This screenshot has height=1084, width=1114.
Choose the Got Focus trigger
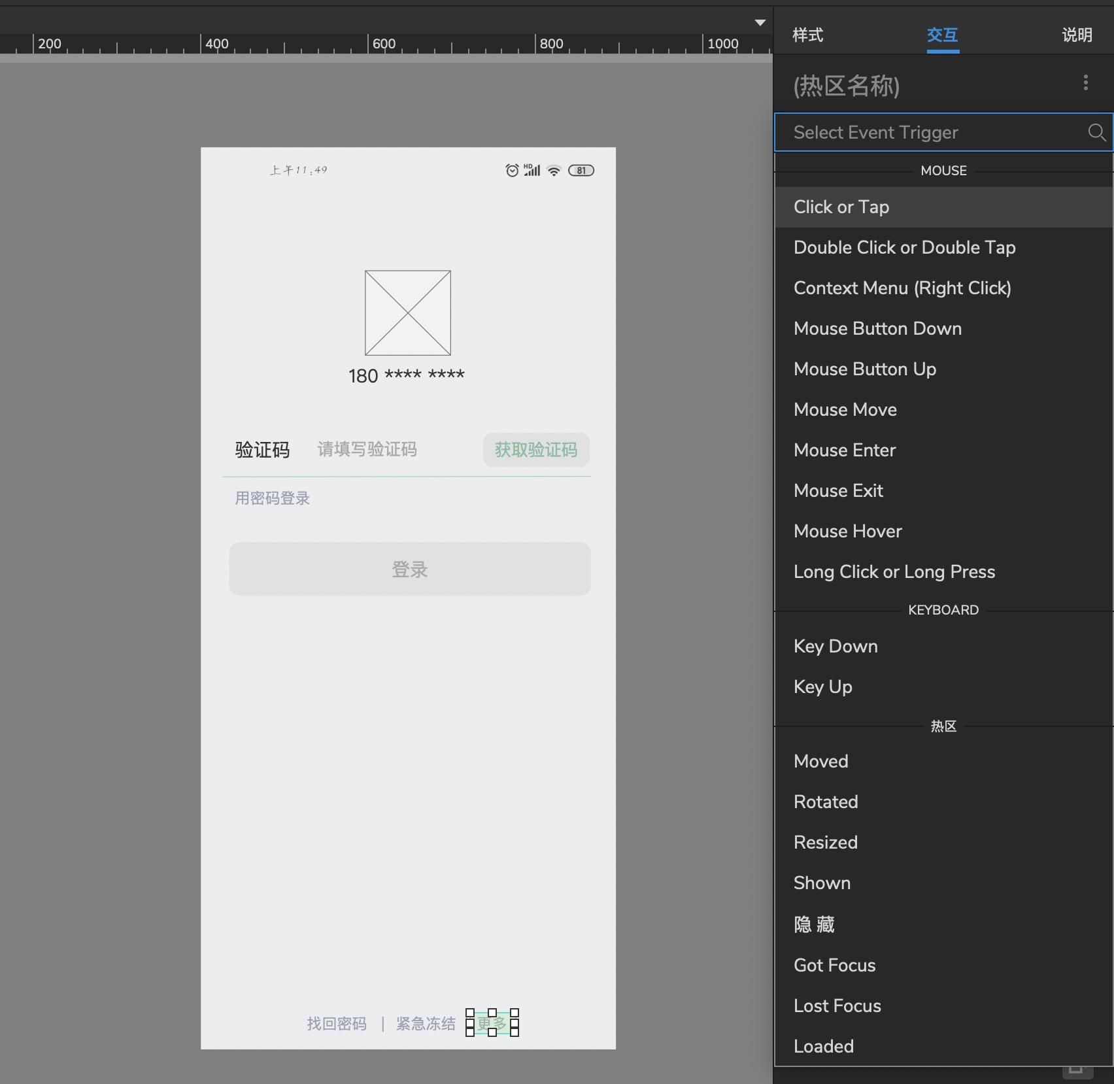[x=834, y=966]
